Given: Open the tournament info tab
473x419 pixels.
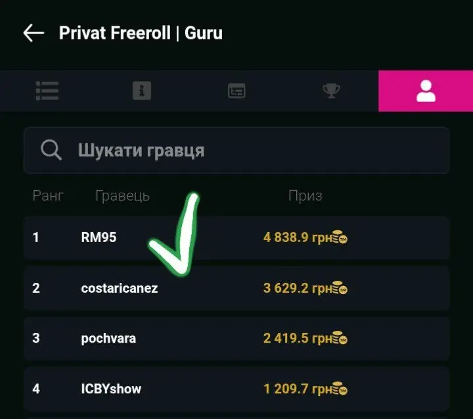Looking at the screenshot, I should pyautogui.click(x=141, y=91).
